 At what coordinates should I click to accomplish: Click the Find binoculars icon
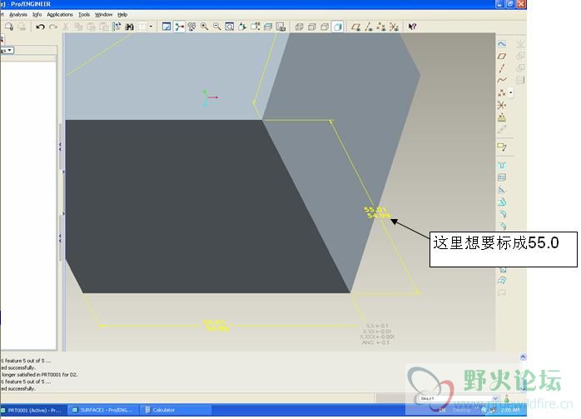point(129,27)
